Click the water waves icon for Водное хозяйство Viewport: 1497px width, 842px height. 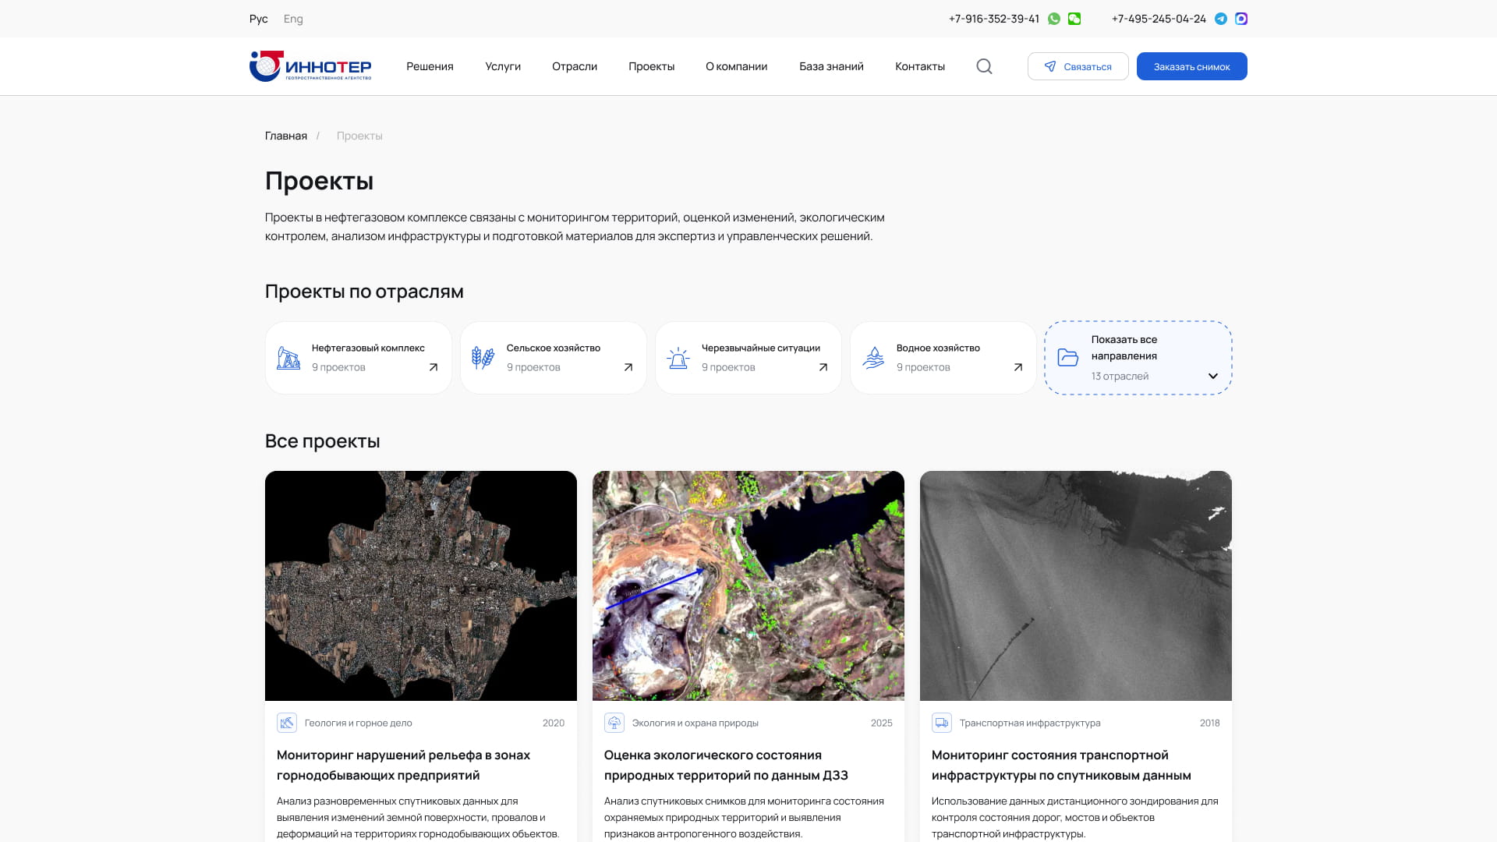873,358
